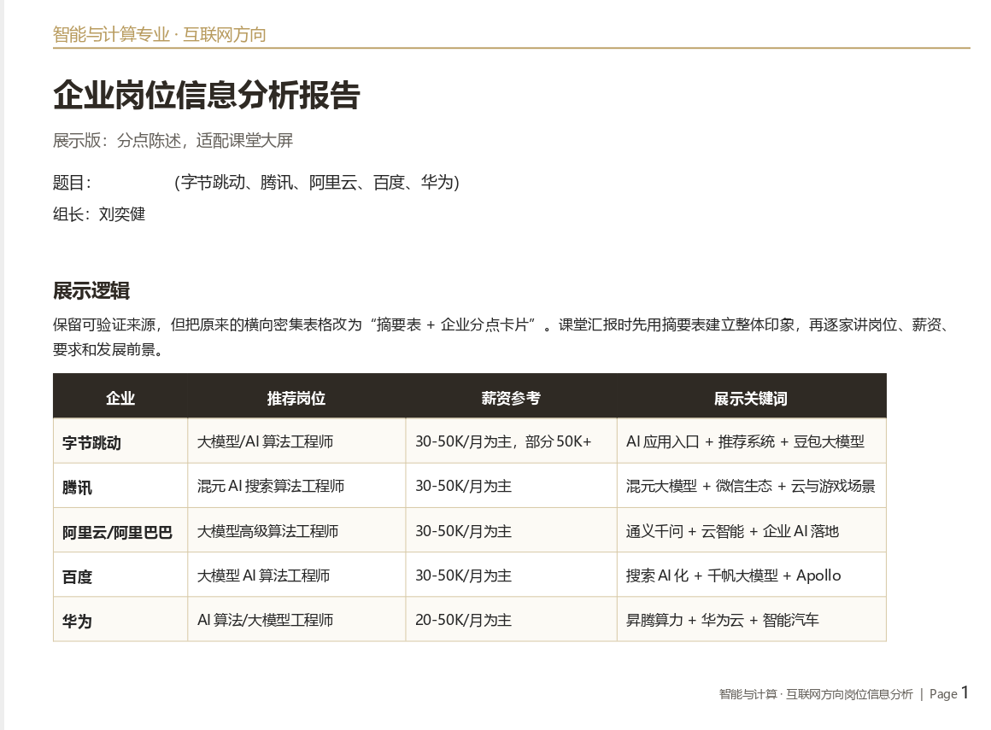Click the 字节跳动 row label
Screen dimensions: 991x730
92,442
